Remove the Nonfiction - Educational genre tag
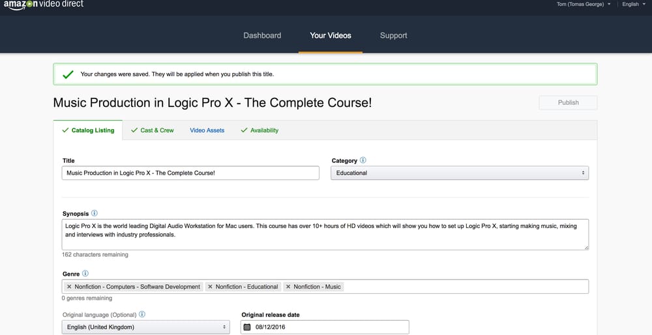The image size is (652, 335). coord(210,287)
